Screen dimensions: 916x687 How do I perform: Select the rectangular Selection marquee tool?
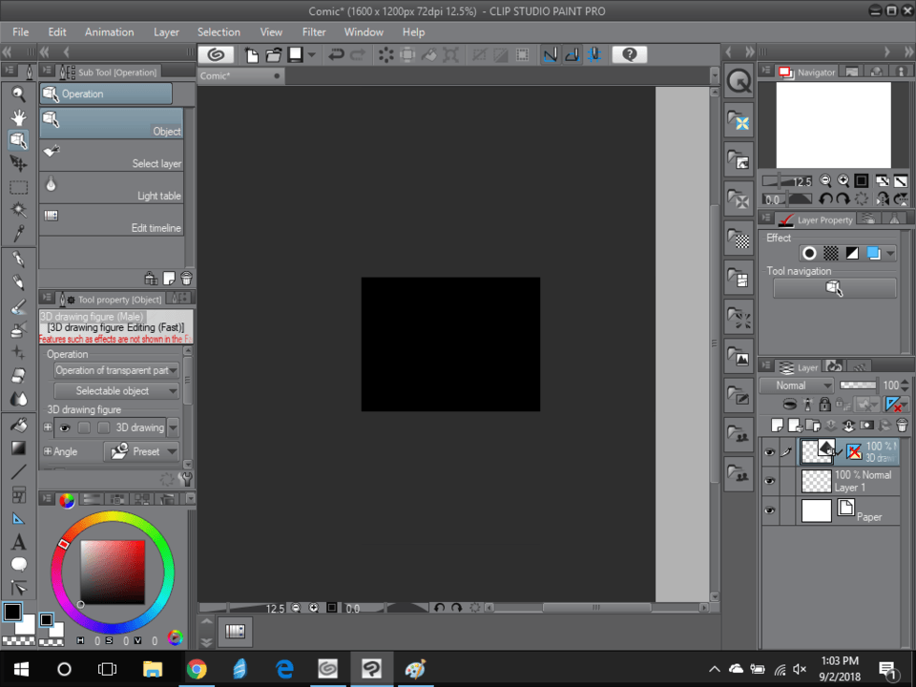(x=19, y=187)
